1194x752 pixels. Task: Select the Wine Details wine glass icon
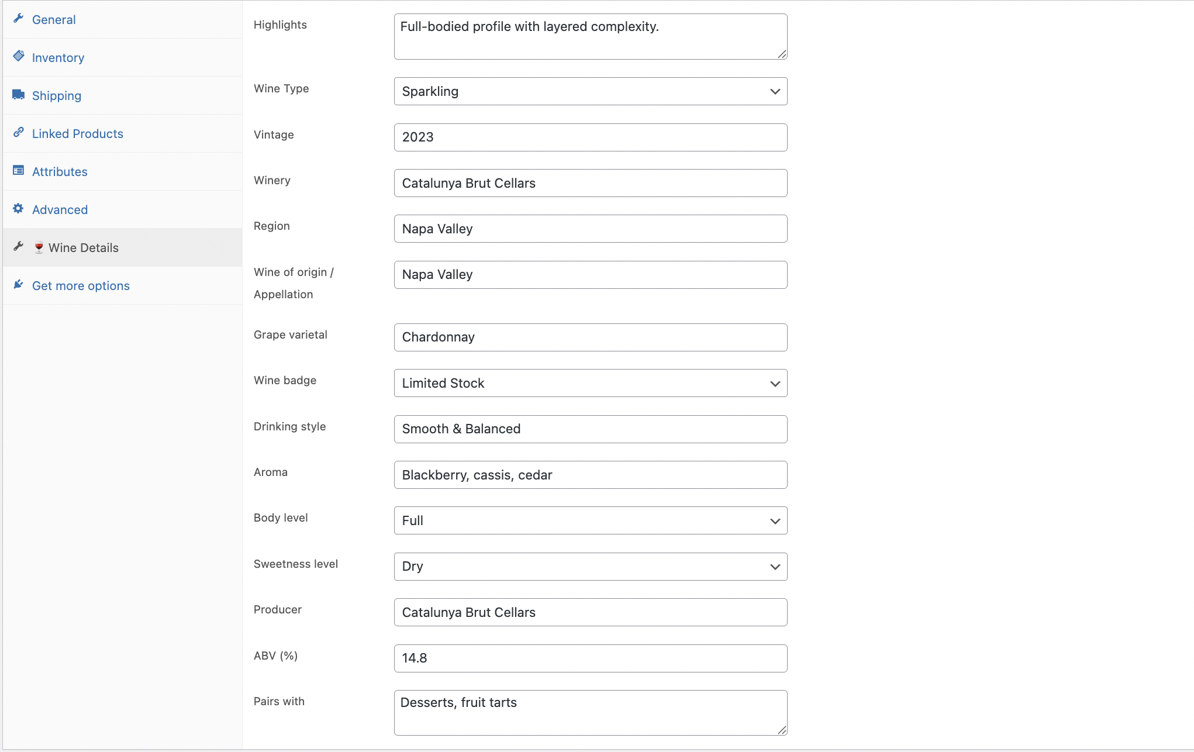pos(38,247)
